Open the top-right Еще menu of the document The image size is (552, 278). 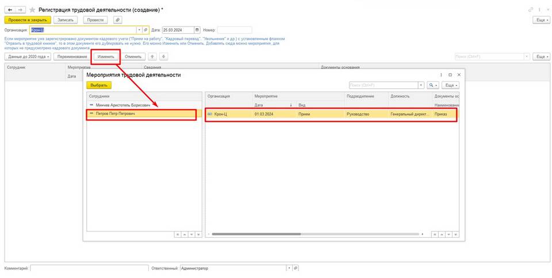(541, 20)
